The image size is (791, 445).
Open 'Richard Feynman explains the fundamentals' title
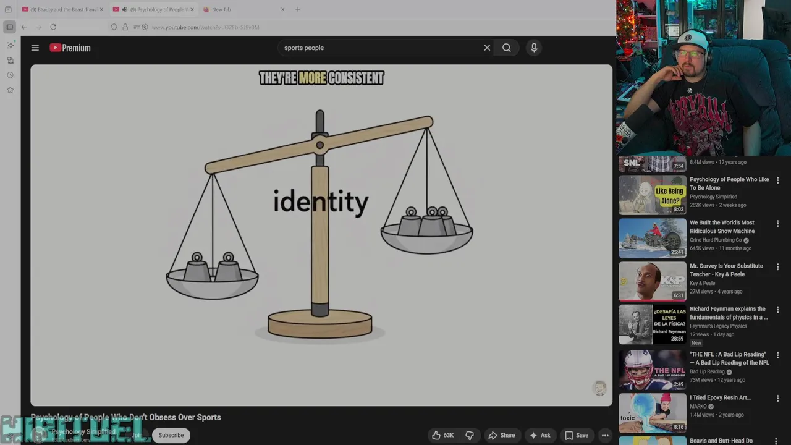pyautogui.click(x=729, y=313)
